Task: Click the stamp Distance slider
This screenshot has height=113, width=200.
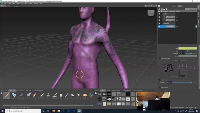Action: coord(184,82)
